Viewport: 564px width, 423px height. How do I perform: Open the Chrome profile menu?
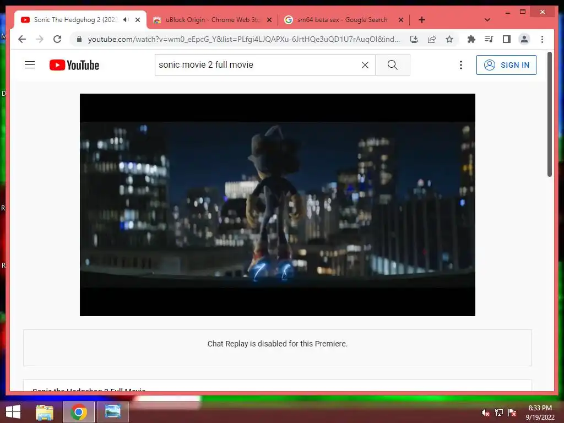click(524, 39)
